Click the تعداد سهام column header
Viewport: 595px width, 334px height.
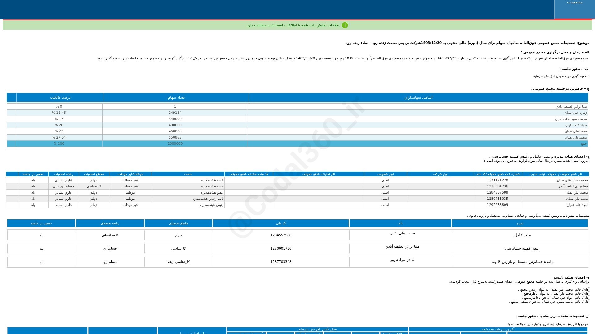[176, 97]
